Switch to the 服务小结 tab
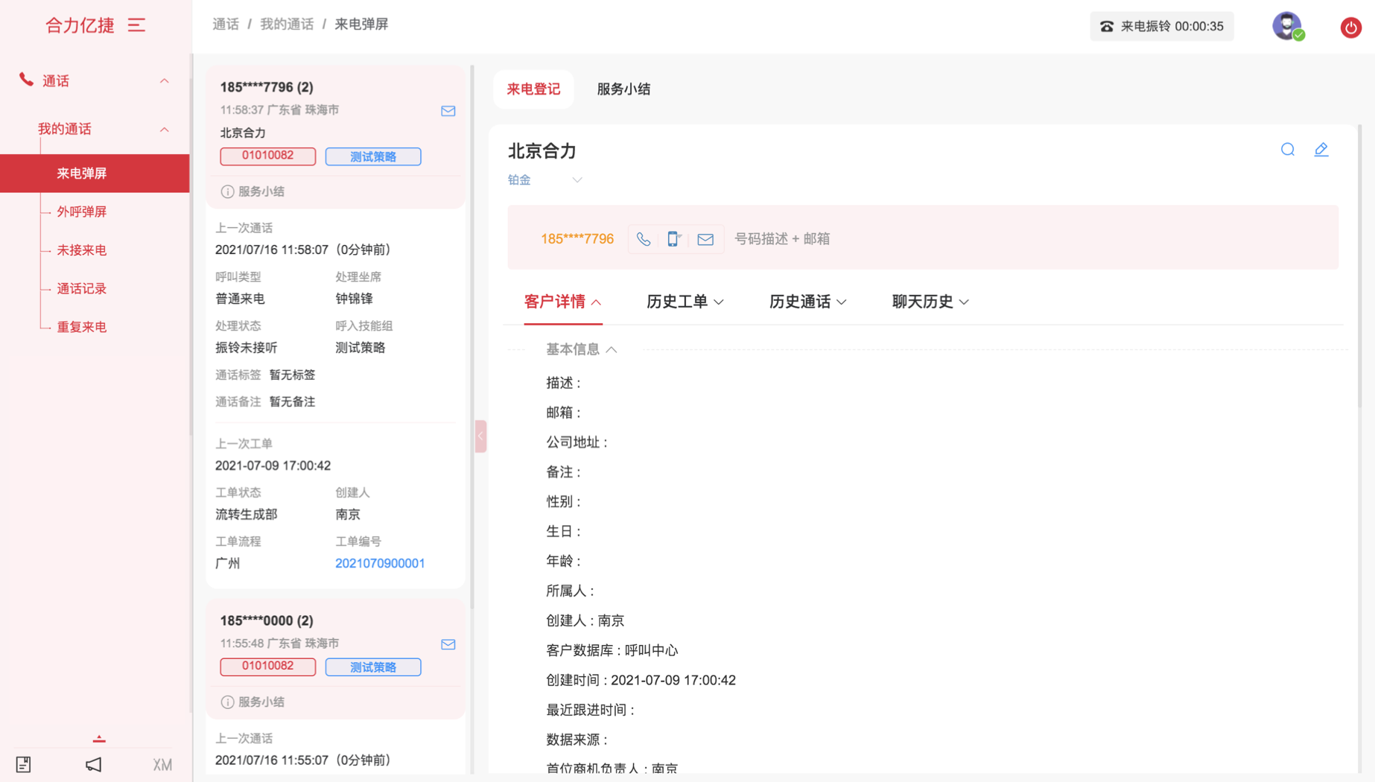 623,89
